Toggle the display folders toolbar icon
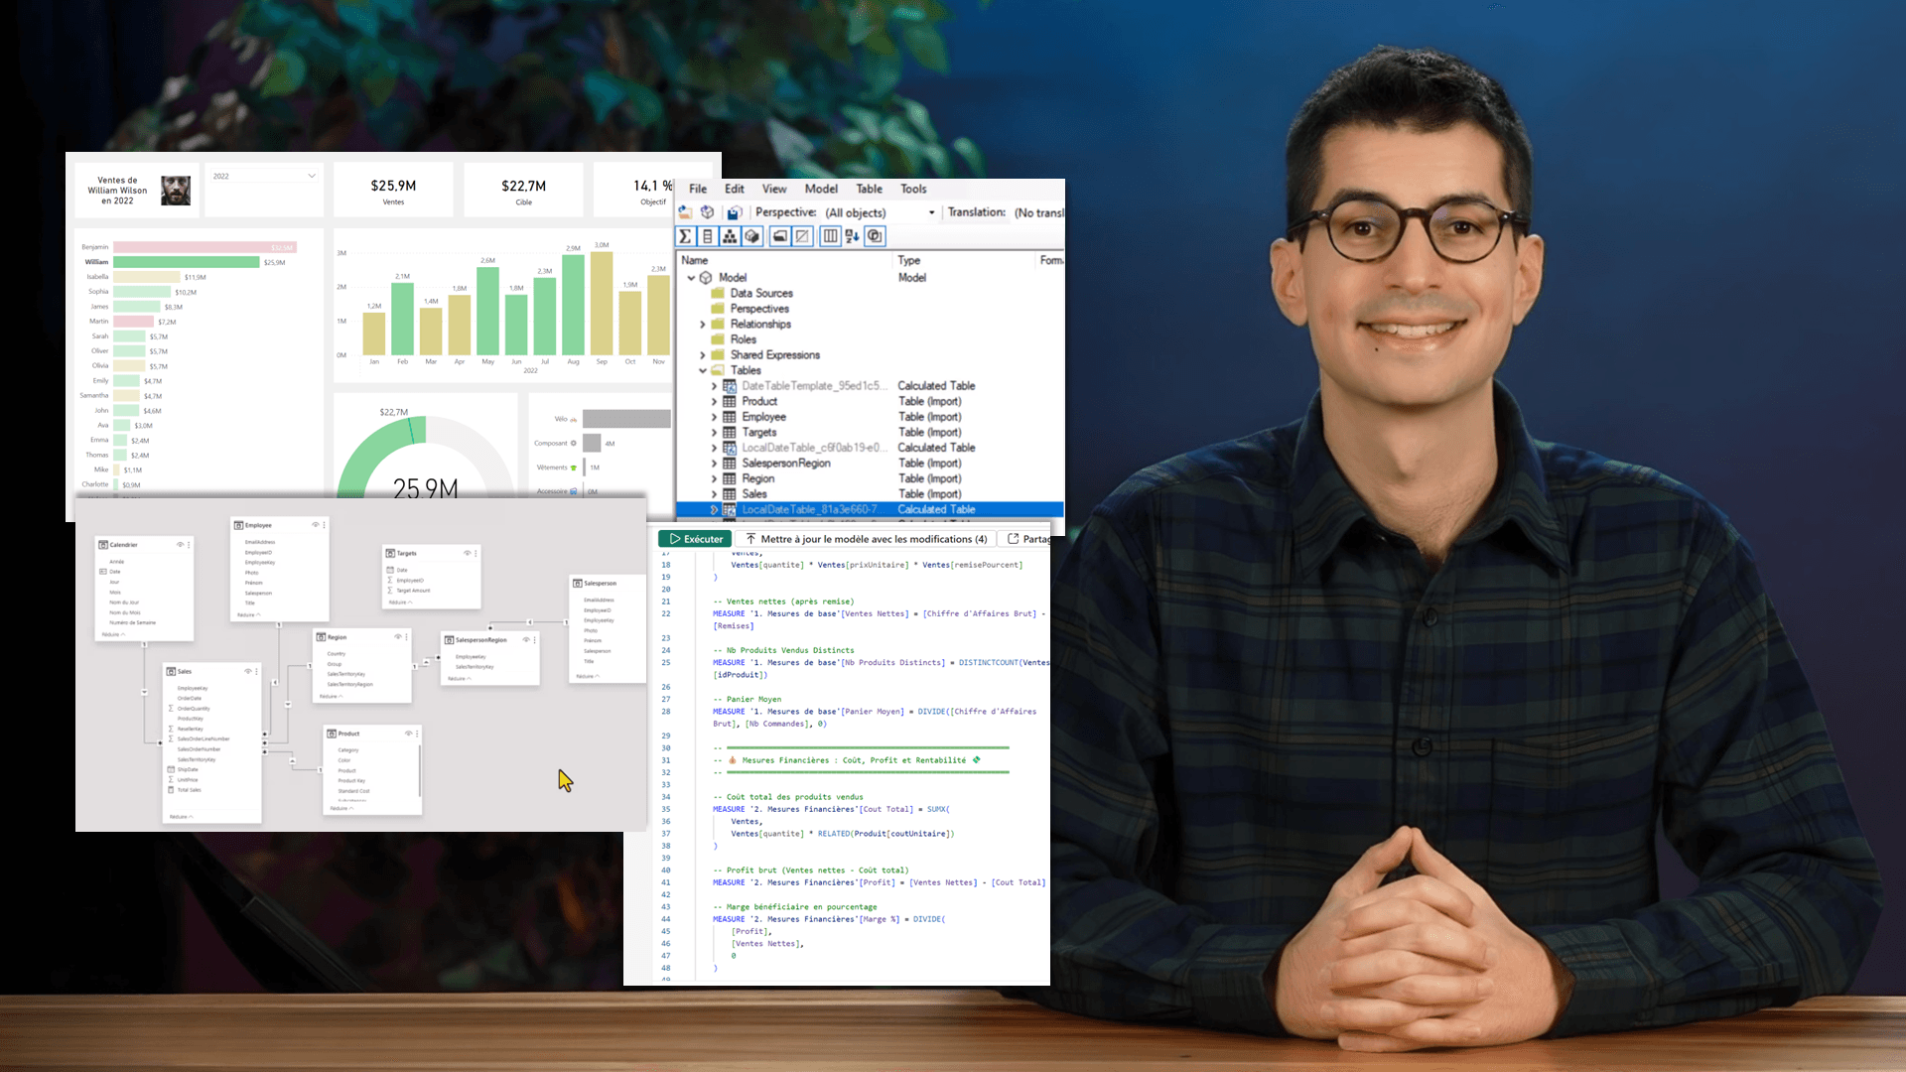This screenshot has width=1906, height=1072. 779,236
